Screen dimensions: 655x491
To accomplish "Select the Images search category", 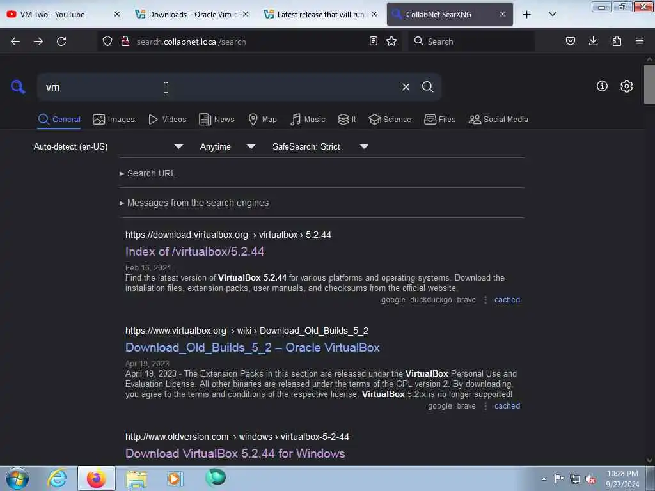I will tap(114, 120).
